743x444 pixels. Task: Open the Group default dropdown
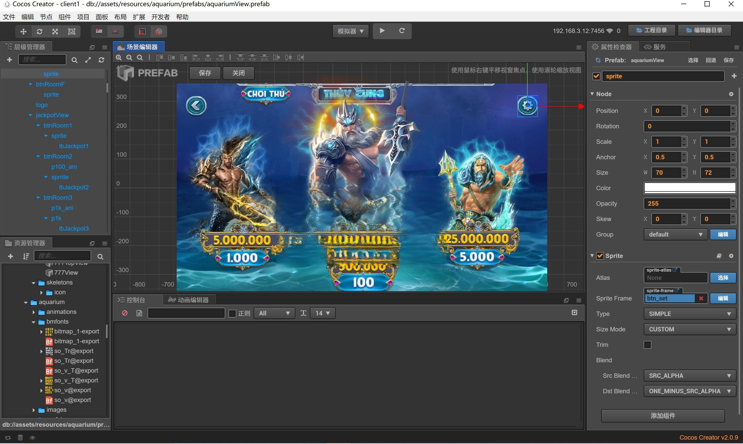click(676, 234)
